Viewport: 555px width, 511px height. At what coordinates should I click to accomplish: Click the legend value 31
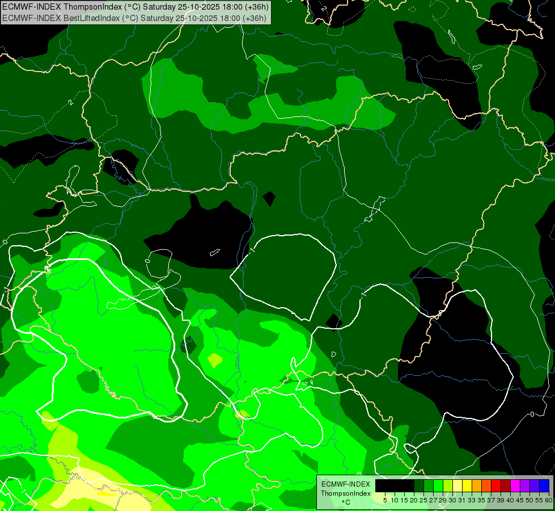[462, 500]
